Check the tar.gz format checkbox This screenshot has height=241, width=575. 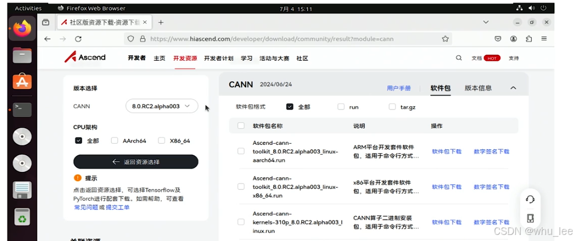[x=393, y=107]
